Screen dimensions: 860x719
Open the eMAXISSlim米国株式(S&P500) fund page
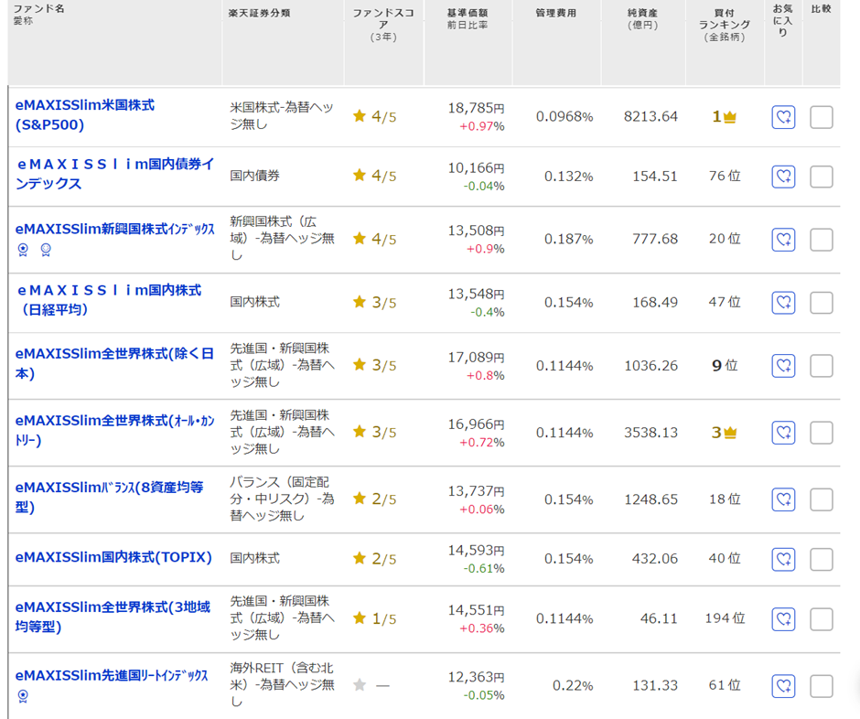[85, 115]
